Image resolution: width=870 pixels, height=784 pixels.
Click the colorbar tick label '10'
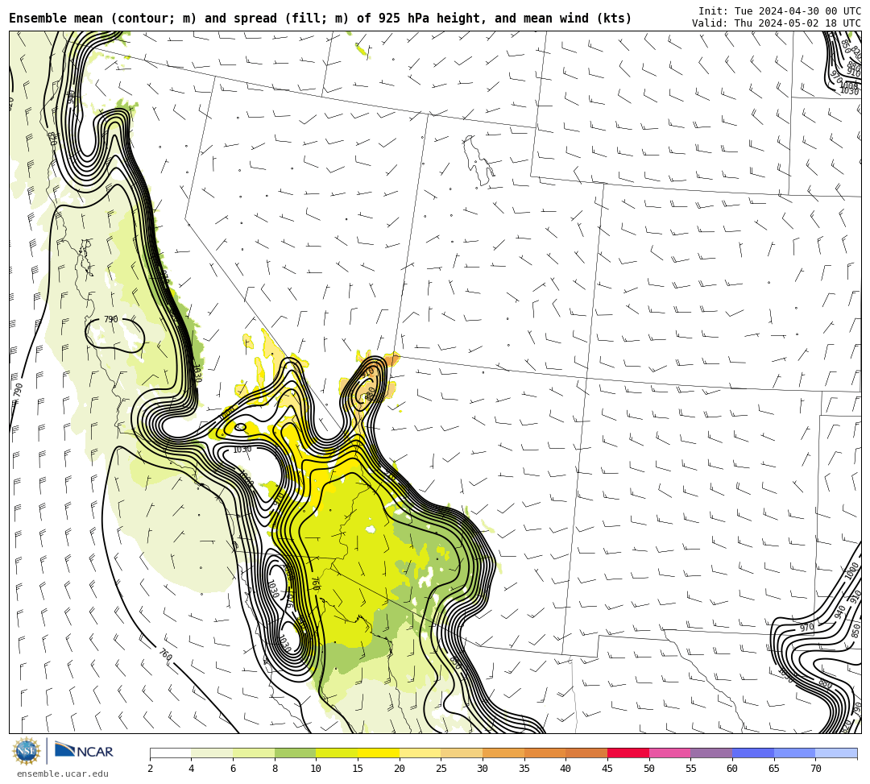[317, 769]
